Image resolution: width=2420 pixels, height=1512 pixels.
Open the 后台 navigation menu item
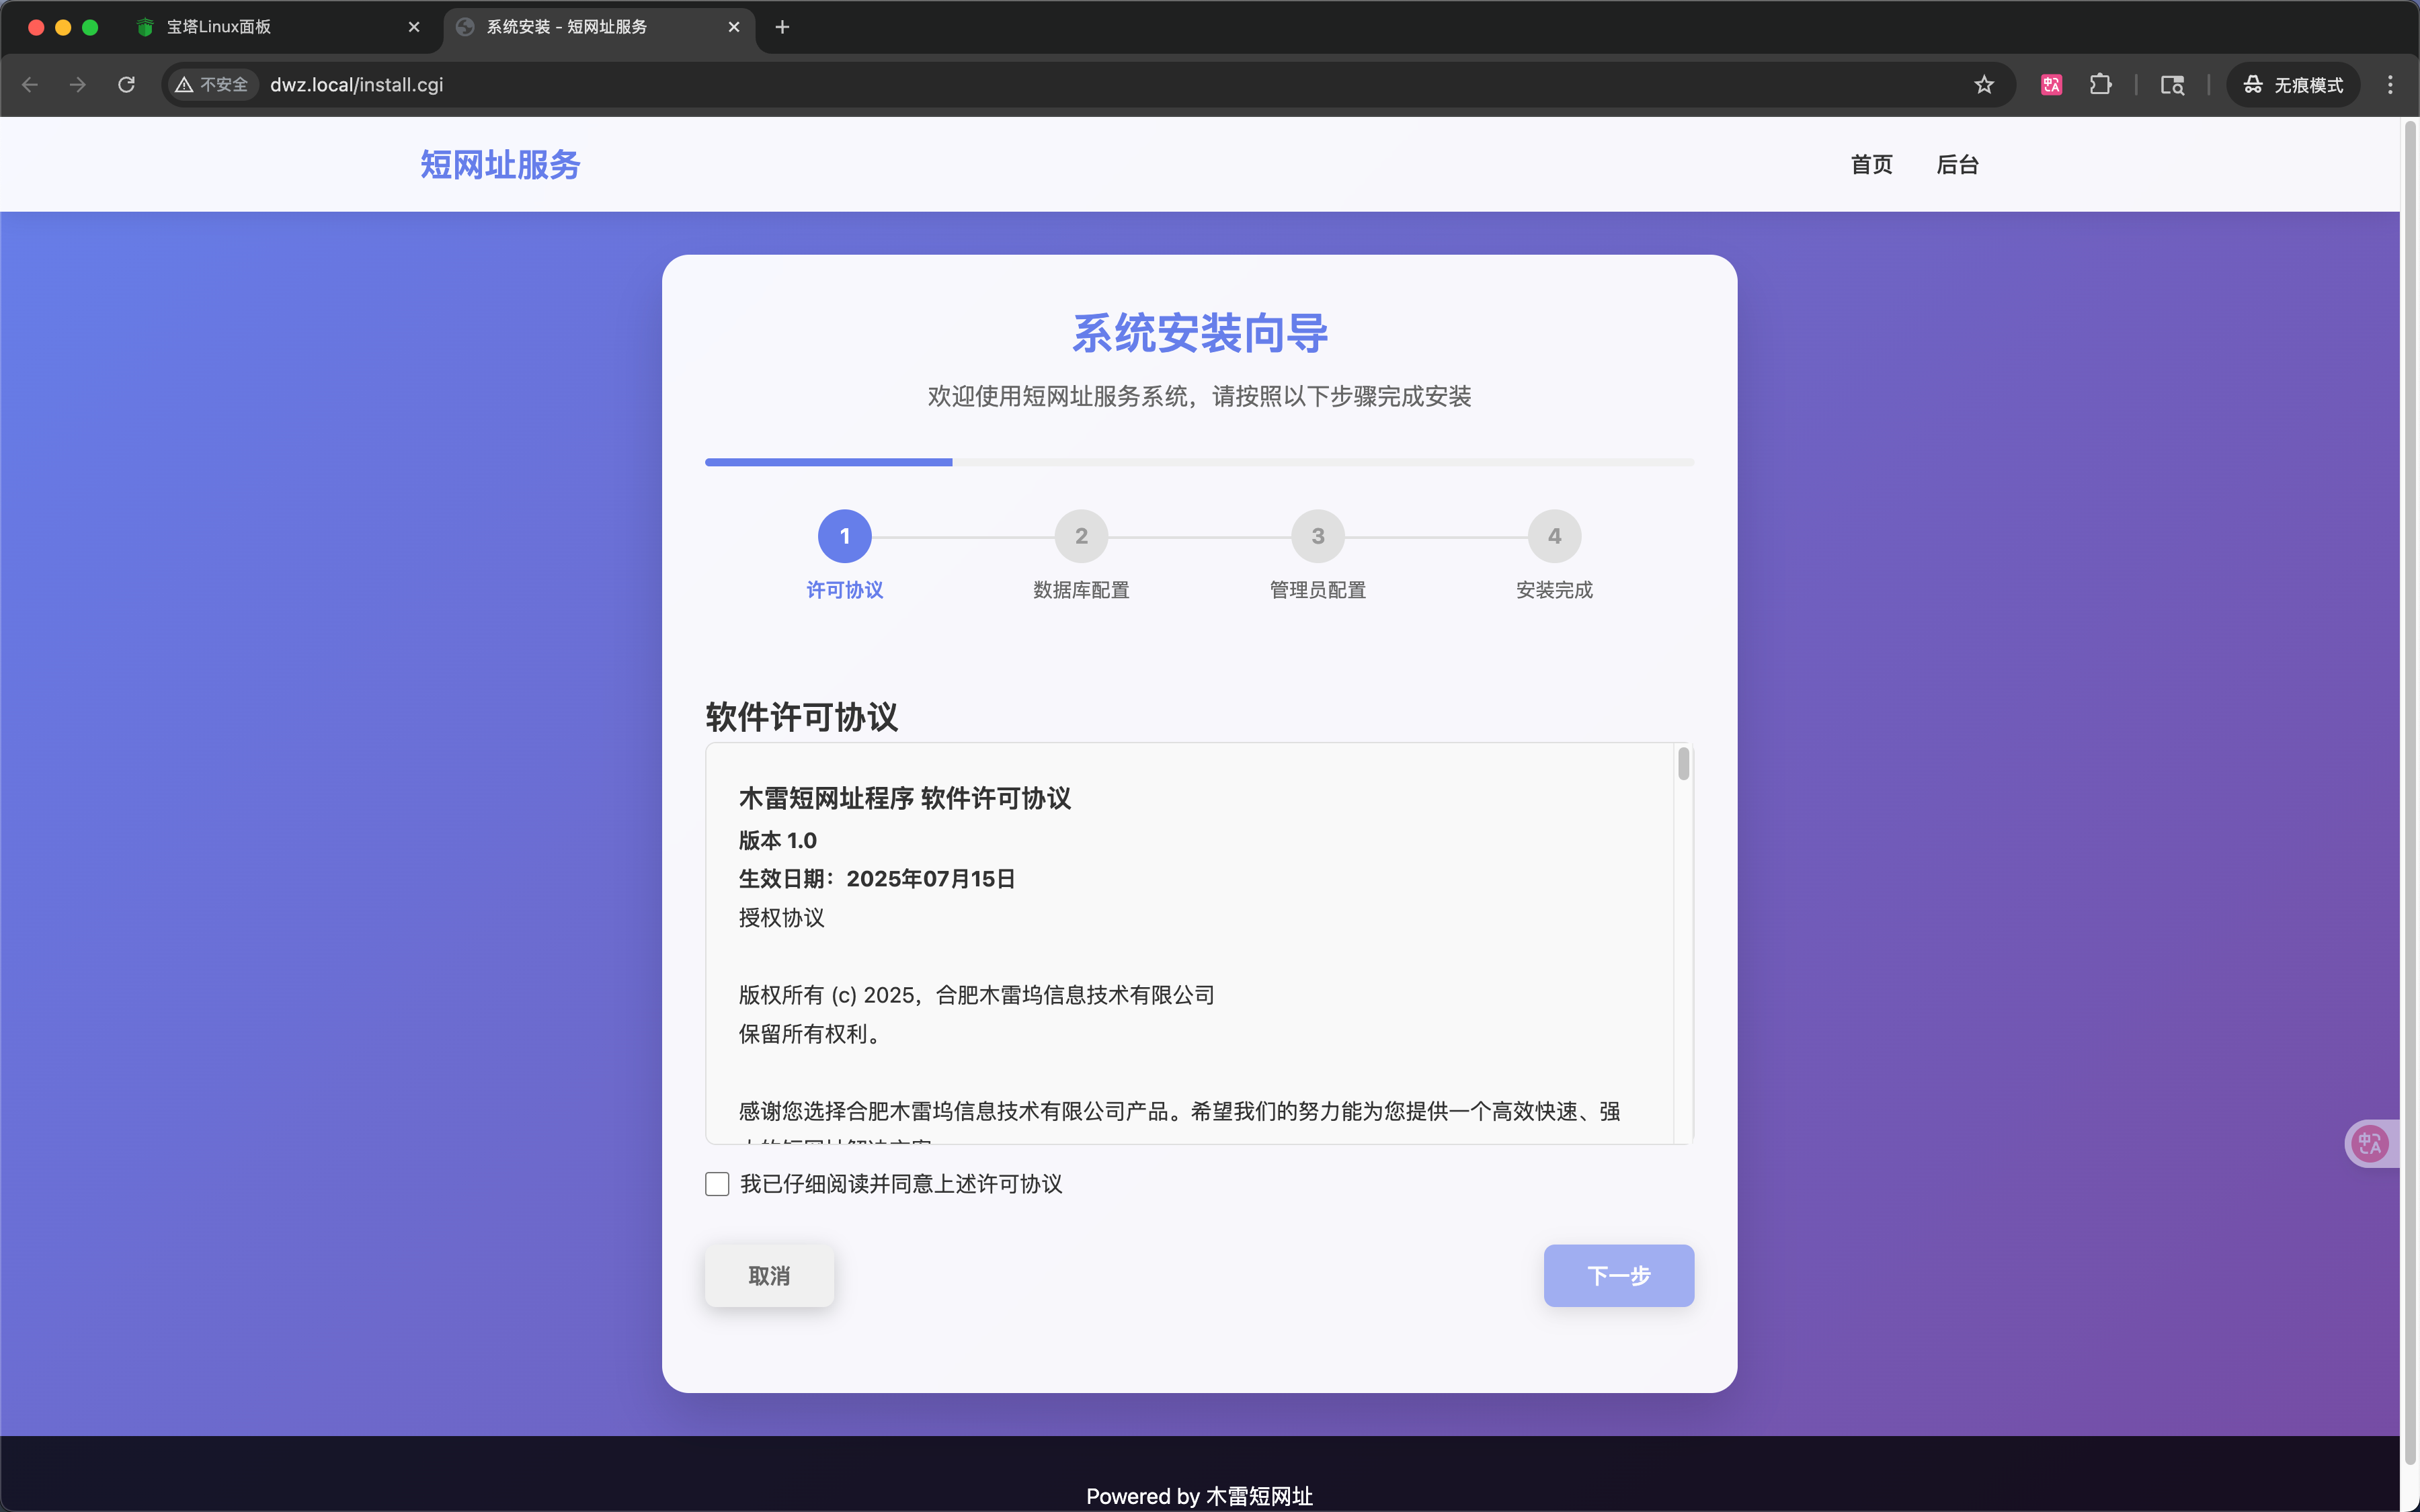coord(1957,165)
